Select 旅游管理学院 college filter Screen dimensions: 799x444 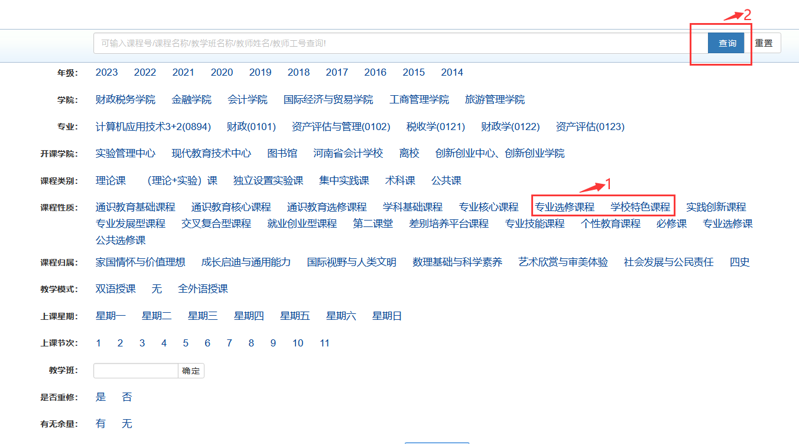pos(495,100)
